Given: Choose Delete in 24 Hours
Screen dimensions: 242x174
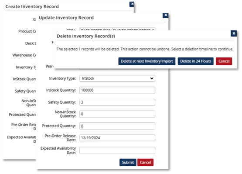Looking at the screenshot, I should [x=195, y=61].
